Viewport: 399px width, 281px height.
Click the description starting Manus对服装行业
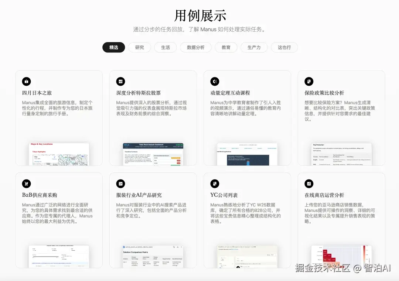coord(151,210)
